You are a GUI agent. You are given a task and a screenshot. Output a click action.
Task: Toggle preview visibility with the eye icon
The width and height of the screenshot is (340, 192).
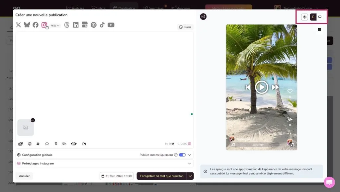pos(304,17)
